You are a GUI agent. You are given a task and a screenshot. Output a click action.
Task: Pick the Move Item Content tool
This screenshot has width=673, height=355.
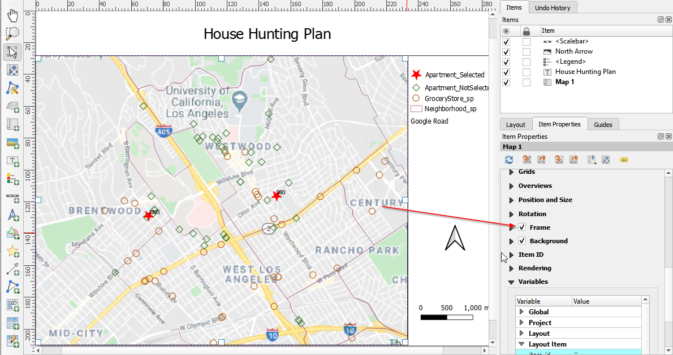(x=12, y=70)
